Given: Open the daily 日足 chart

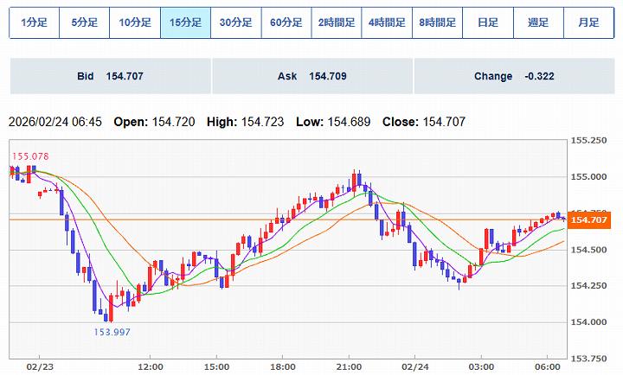Looking at the screenshot, I should [x=488, y=23].
